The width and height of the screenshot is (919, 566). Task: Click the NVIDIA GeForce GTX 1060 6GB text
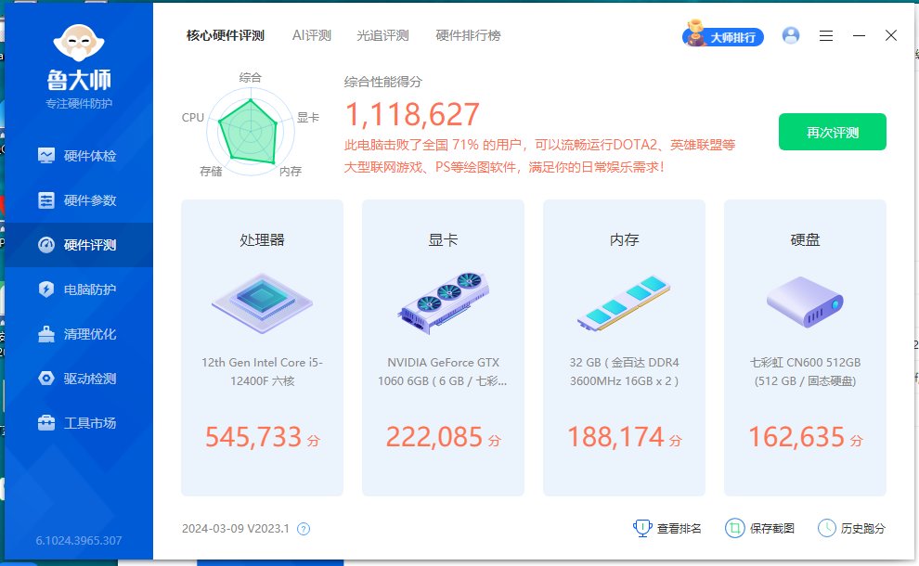point(443,371)
